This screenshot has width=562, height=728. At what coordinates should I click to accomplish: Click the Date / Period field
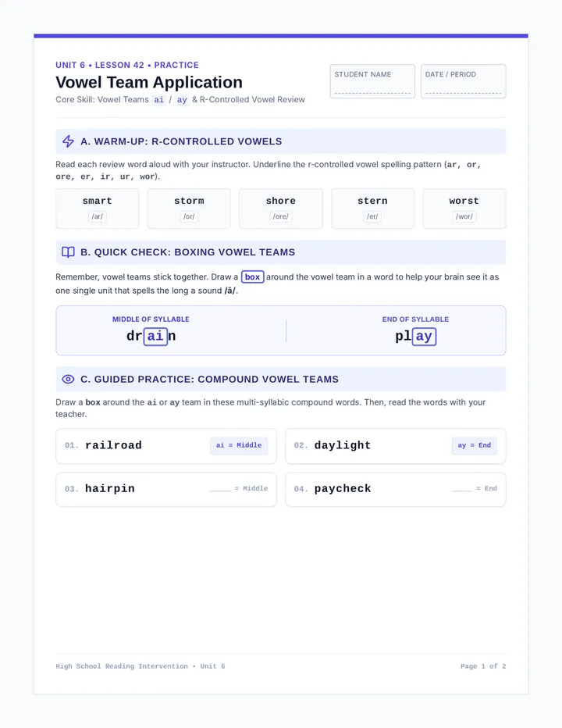463,81
